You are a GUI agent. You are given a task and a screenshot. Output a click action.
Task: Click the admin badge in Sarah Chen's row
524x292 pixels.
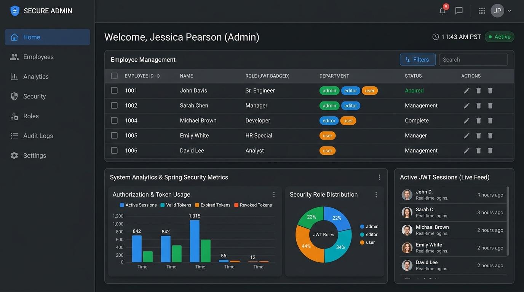coord(329,106)
